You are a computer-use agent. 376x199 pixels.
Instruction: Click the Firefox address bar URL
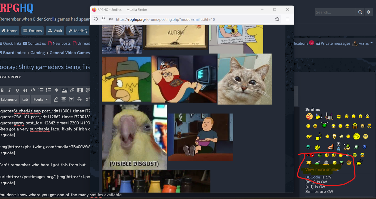tap(165, 19)
